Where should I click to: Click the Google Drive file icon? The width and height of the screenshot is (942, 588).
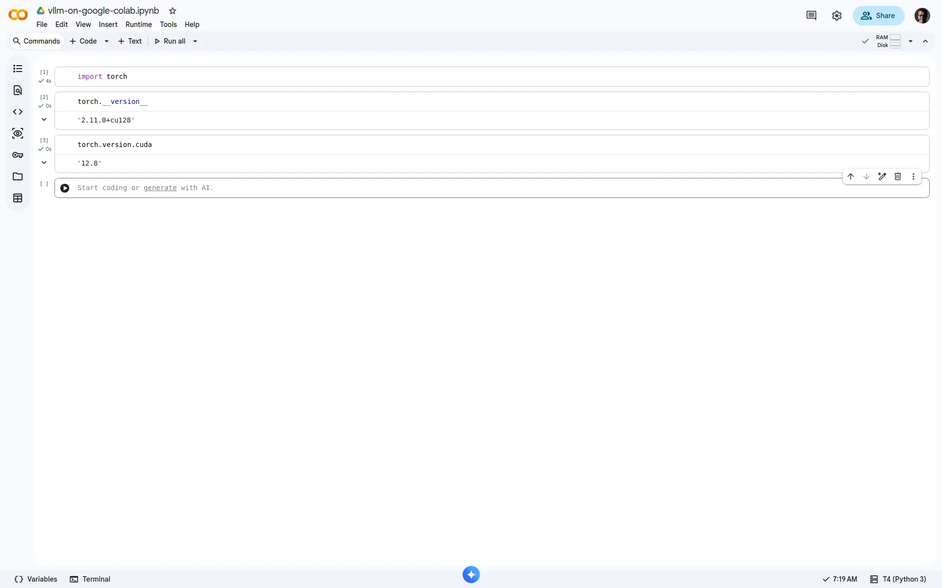[x=41, y=11]
